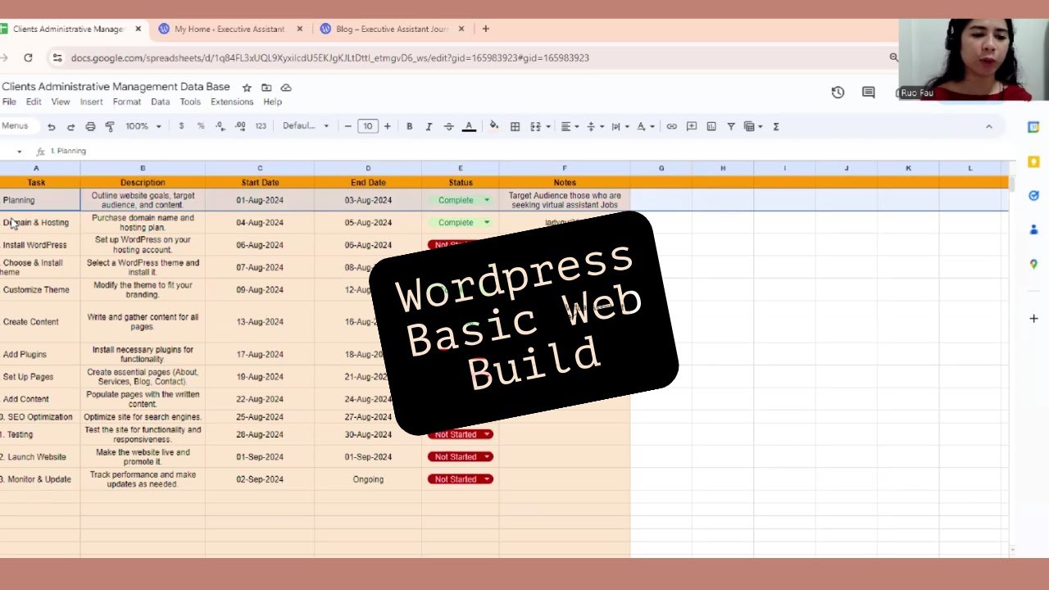The image size is (1049, 590).
Task: Format as percent
Action: click(201, 126)
